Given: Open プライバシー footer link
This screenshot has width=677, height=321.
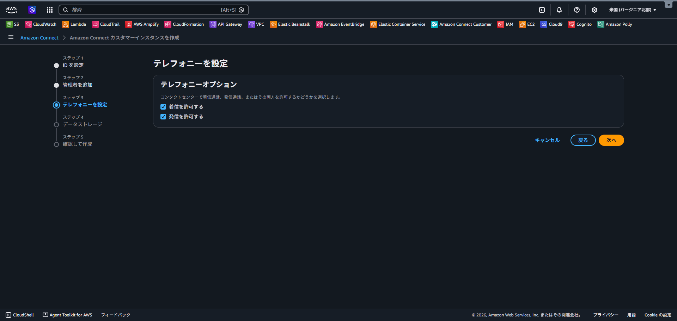Looking at the screenshot, I should click(x=606, y=315).
